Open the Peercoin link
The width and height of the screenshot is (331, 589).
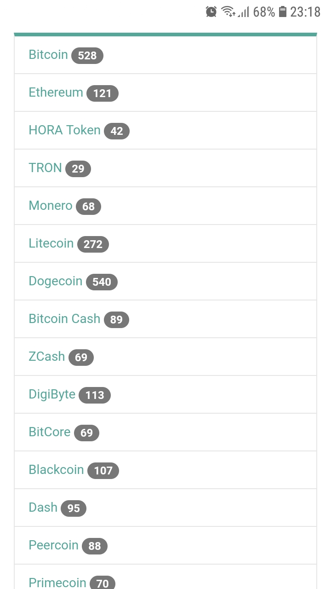point(53,545)
